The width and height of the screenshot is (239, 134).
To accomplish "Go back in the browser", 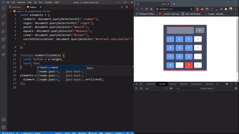I will (x=137, y=9).
